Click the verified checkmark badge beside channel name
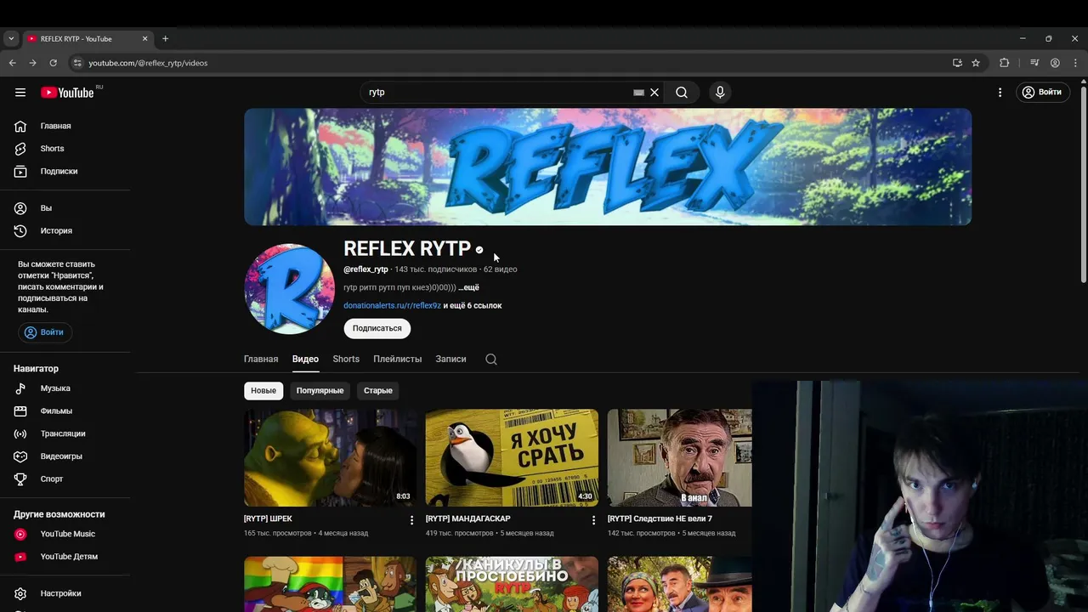 point(479,250)
